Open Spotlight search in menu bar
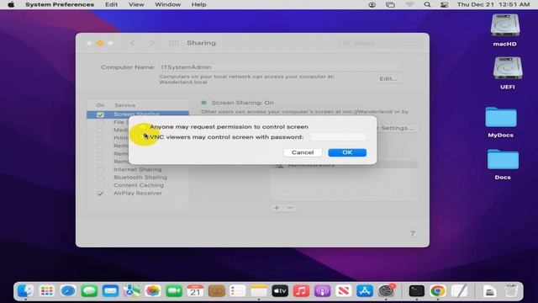The image size is (538, 303). 427,4
